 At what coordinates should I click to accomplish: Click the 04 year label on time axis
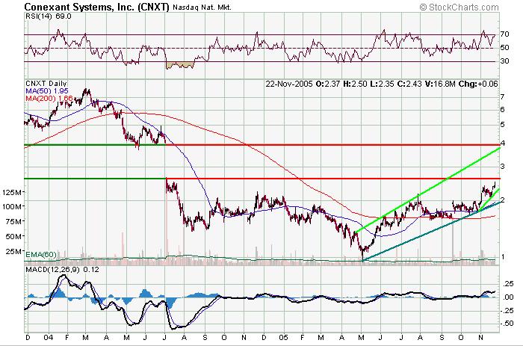coord(49,338)
